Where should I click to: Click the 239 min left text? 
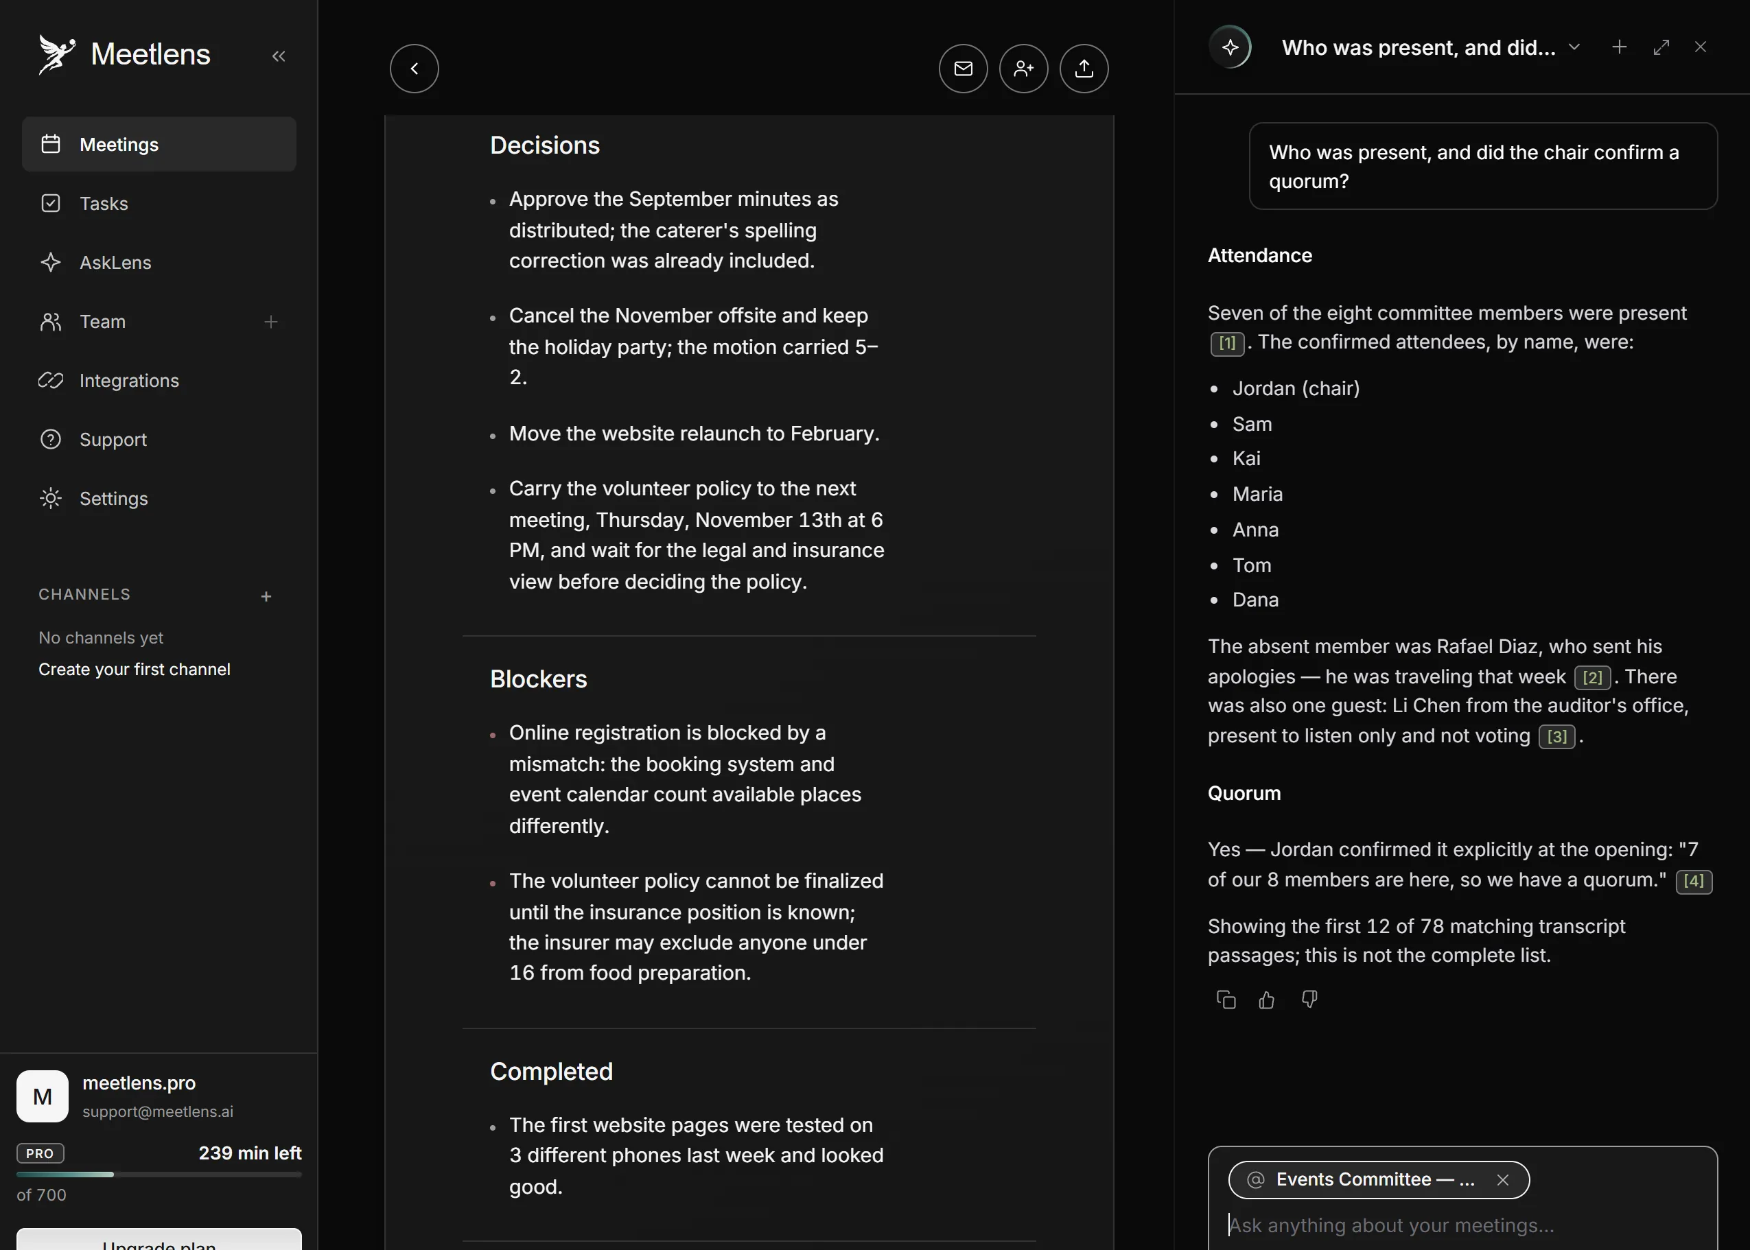tap(250, 1153)
